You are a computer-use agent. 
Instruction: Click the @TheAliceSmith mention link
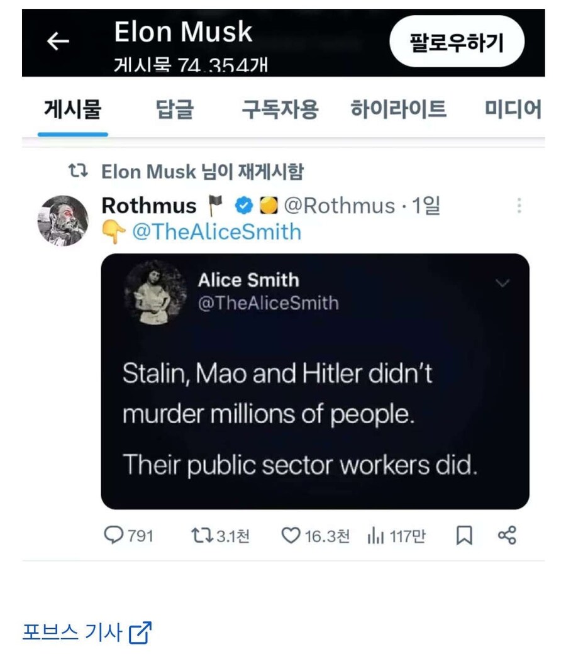click(x=220, y=232)
